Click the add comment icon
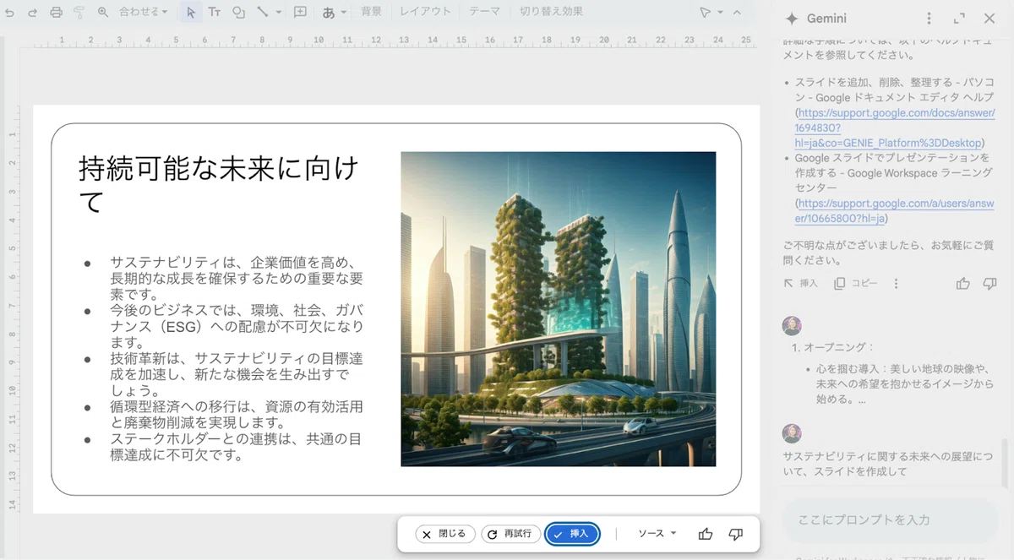The height and width of the screenshot is (560, 1014). point(300,13)
